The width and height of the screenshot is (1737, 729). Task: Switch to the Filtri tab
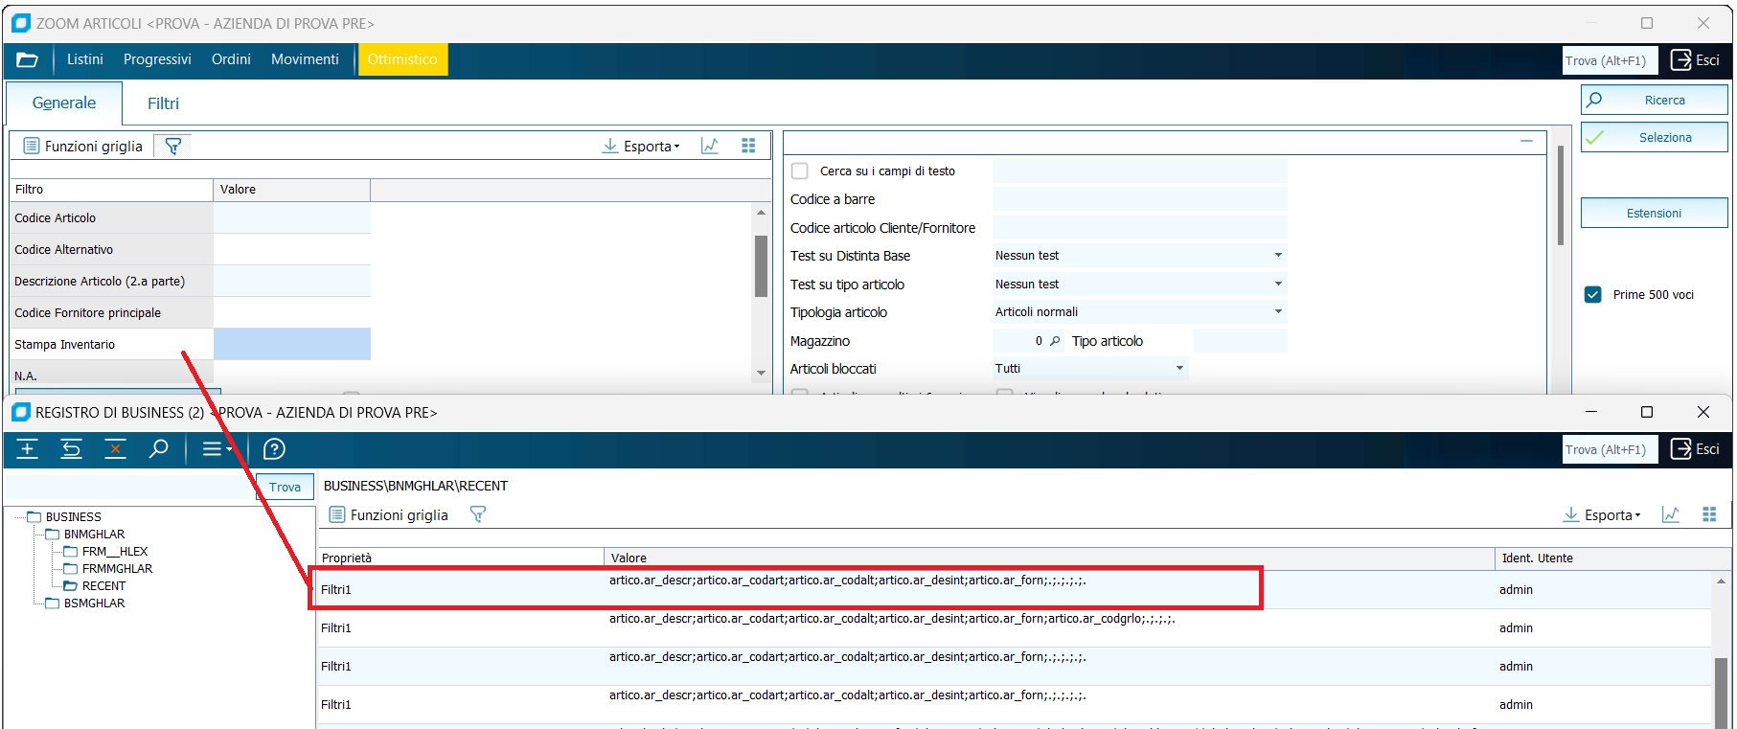tap(163, 103)
